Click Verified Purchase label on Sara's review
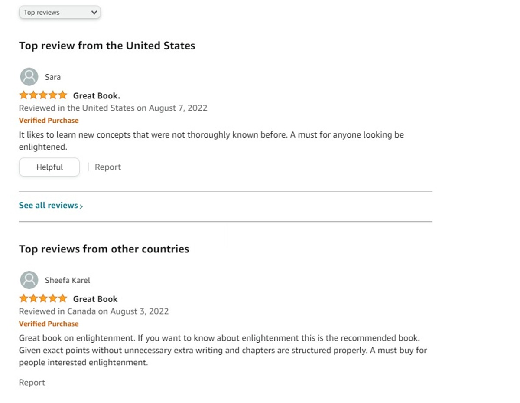This screenshot has width=520, height=403. coord(49,121)
